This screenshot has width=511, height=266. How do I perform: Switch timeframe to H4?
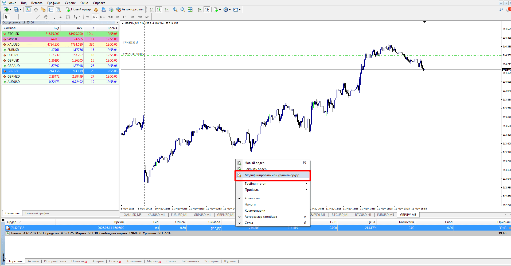click(125, 17)
